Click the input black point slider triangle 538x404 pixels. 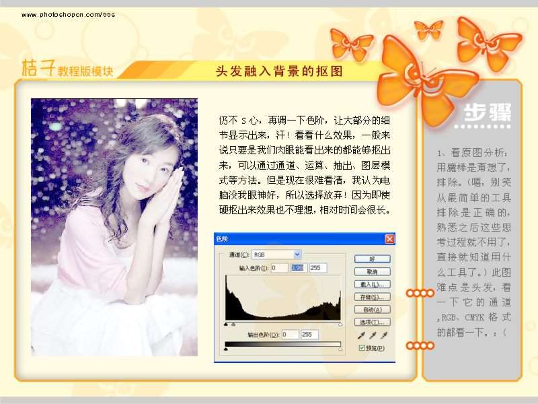pyautogui.click(x=225, y=325)
